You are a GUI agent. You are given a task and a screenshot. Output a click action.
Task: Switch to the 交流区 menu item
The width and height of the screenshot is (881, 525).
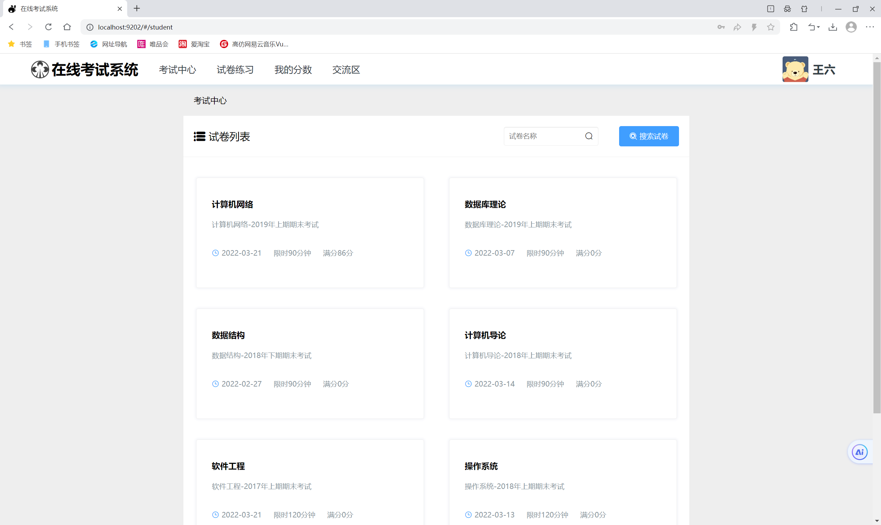pos(346,70)
